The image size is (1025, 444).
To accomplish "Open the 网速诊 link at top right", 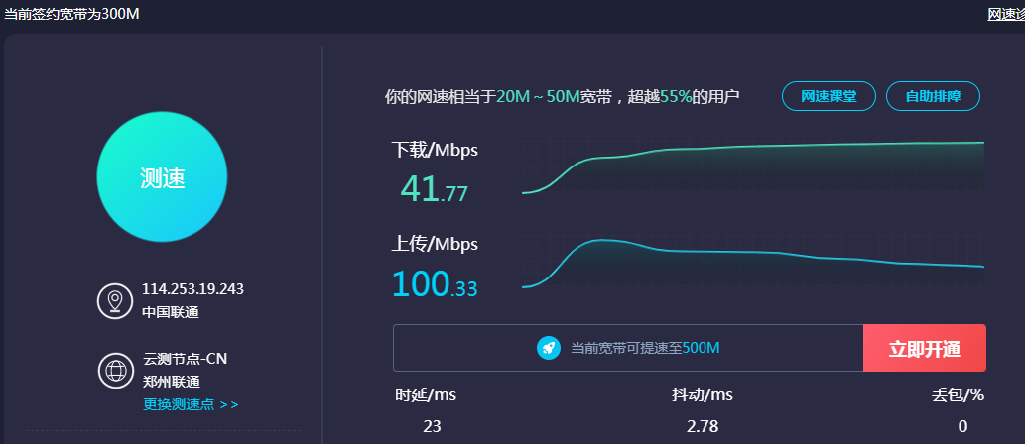I will (x=1006, y=14).
